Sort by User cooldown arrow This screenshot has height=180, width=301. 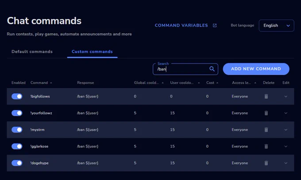click(199, 83)
